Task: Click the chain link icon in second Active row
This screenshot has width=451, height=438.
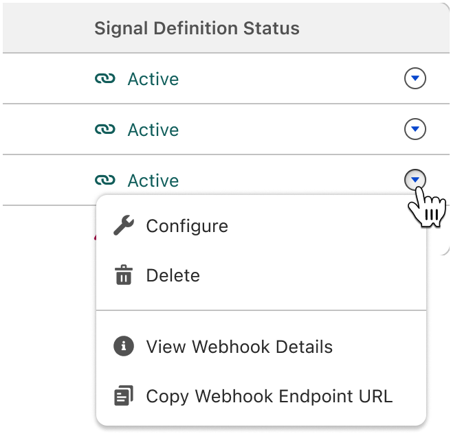Action: click(105, 129)
